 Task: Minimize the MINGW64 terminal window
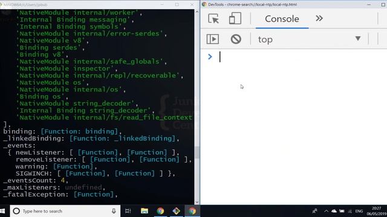(162, 4)
